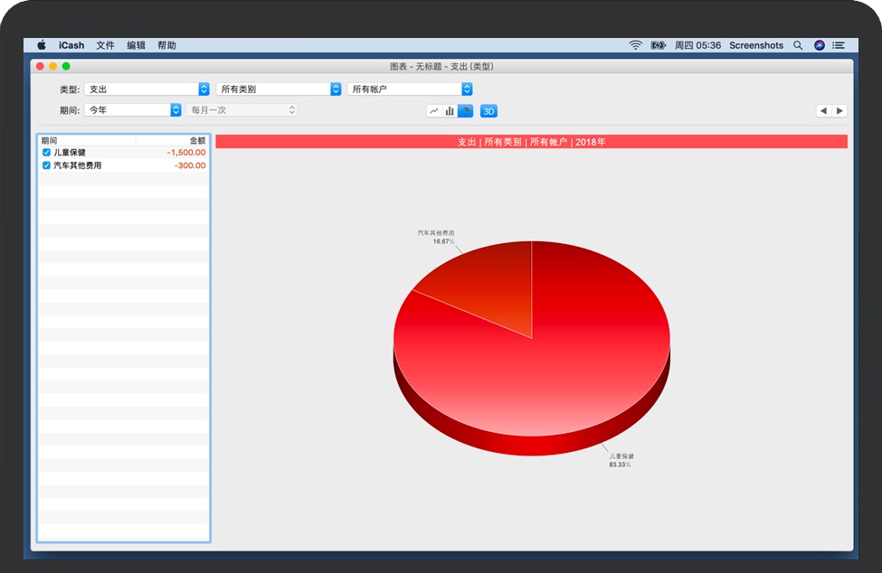Select the pie chart view icon
Viewport: 882px width, 573px height.
point(465,111)
